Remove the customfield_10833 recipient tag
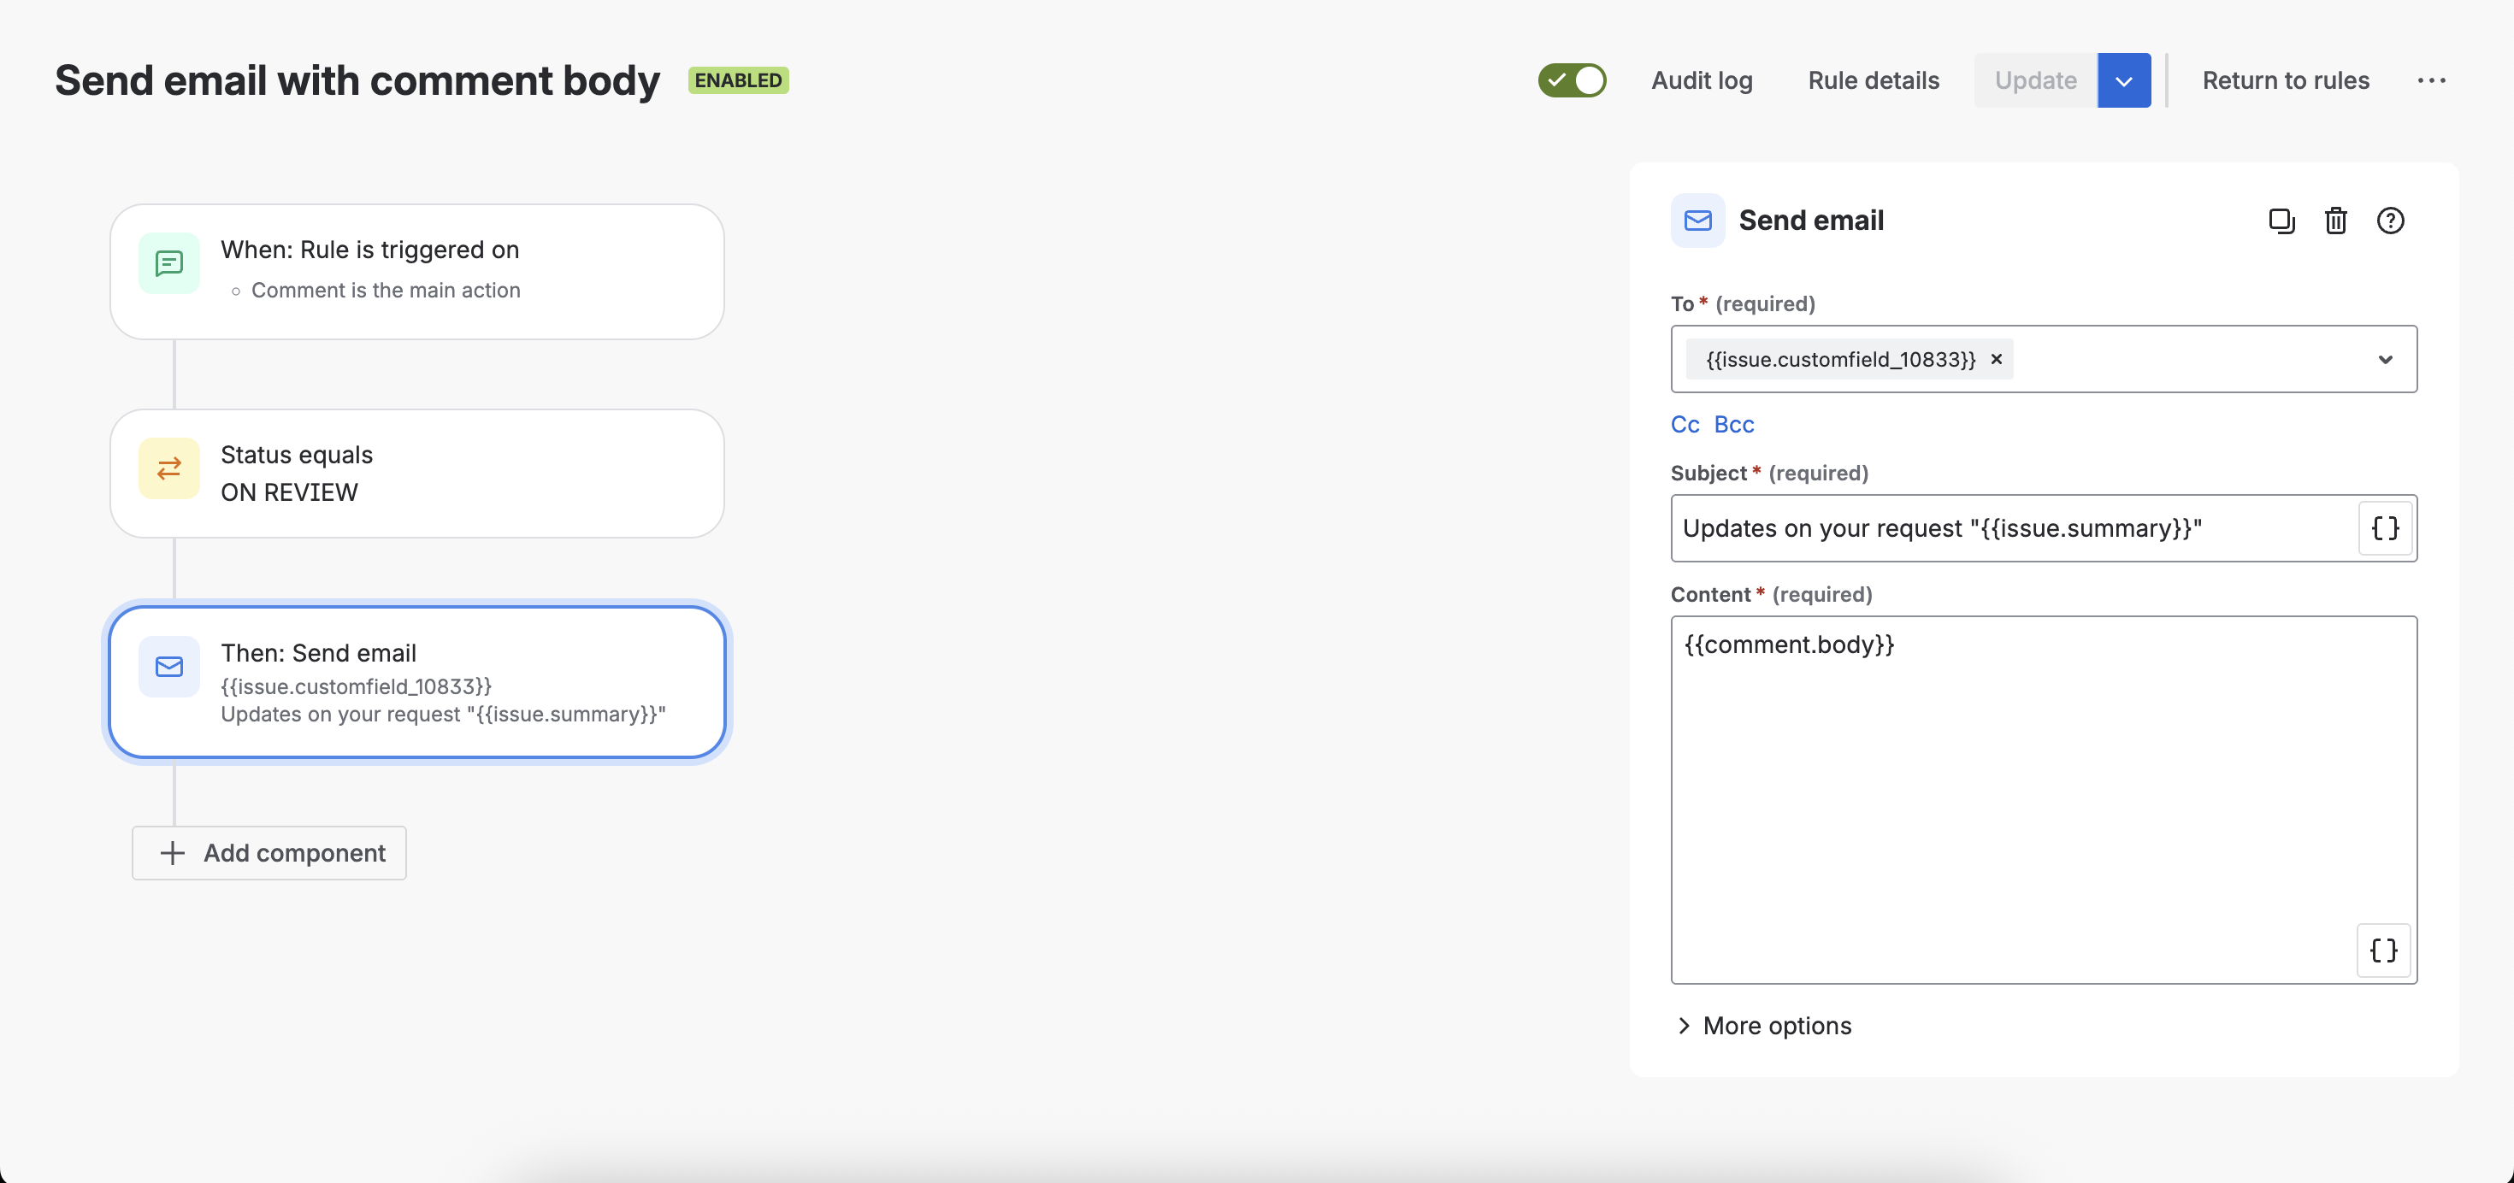 pyautogui.click(x=1997, y=359)
